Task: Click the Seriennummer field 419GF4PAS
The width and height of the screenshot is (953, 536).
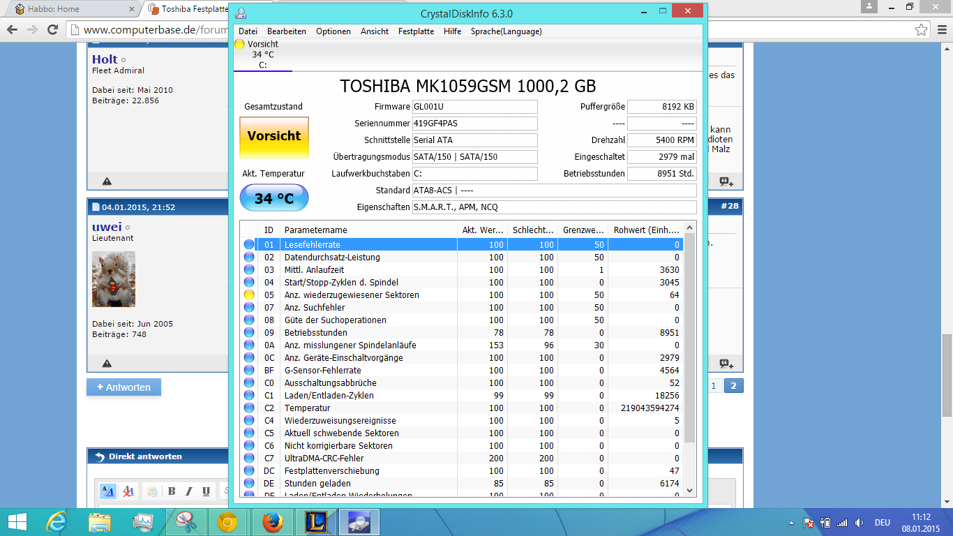Action: click(x=474, y=124)
